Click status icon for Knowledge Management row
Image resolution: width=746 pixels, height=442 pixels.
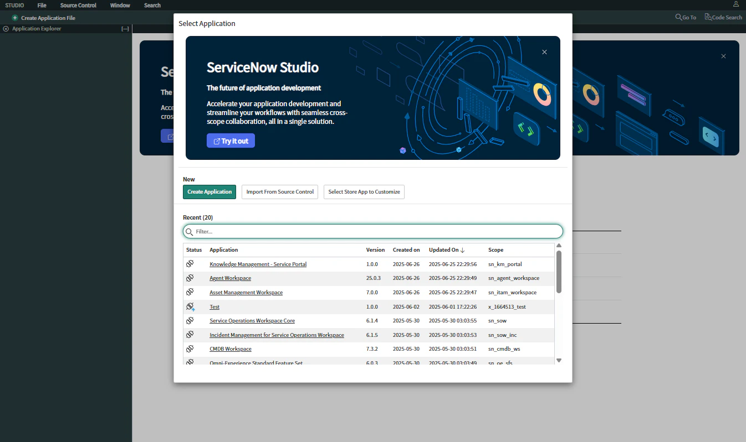[190, 264]
